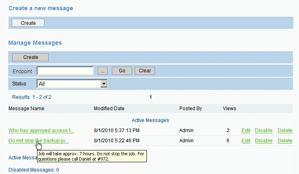Screen dimensions: 299x174
Task: Select page 1 of results
Action: coord(151,97)
